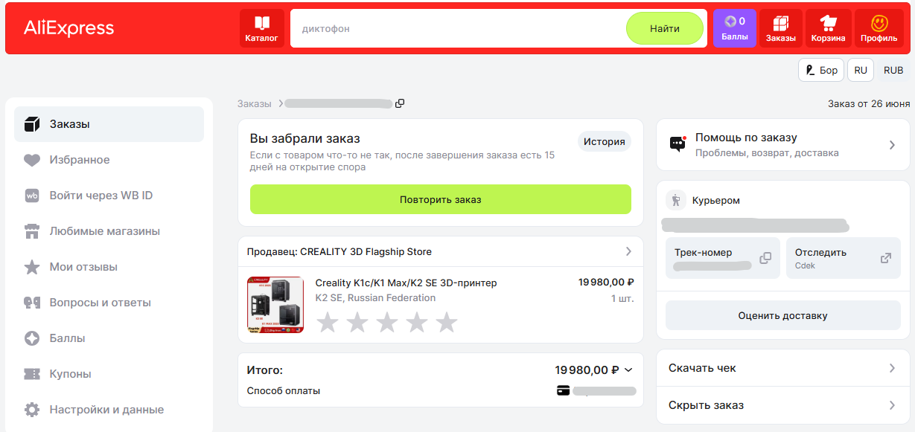The width and height of the screenshot is (915, 432).
Task: Click the search field with диктофон
Action: click(x=458, y=28)
